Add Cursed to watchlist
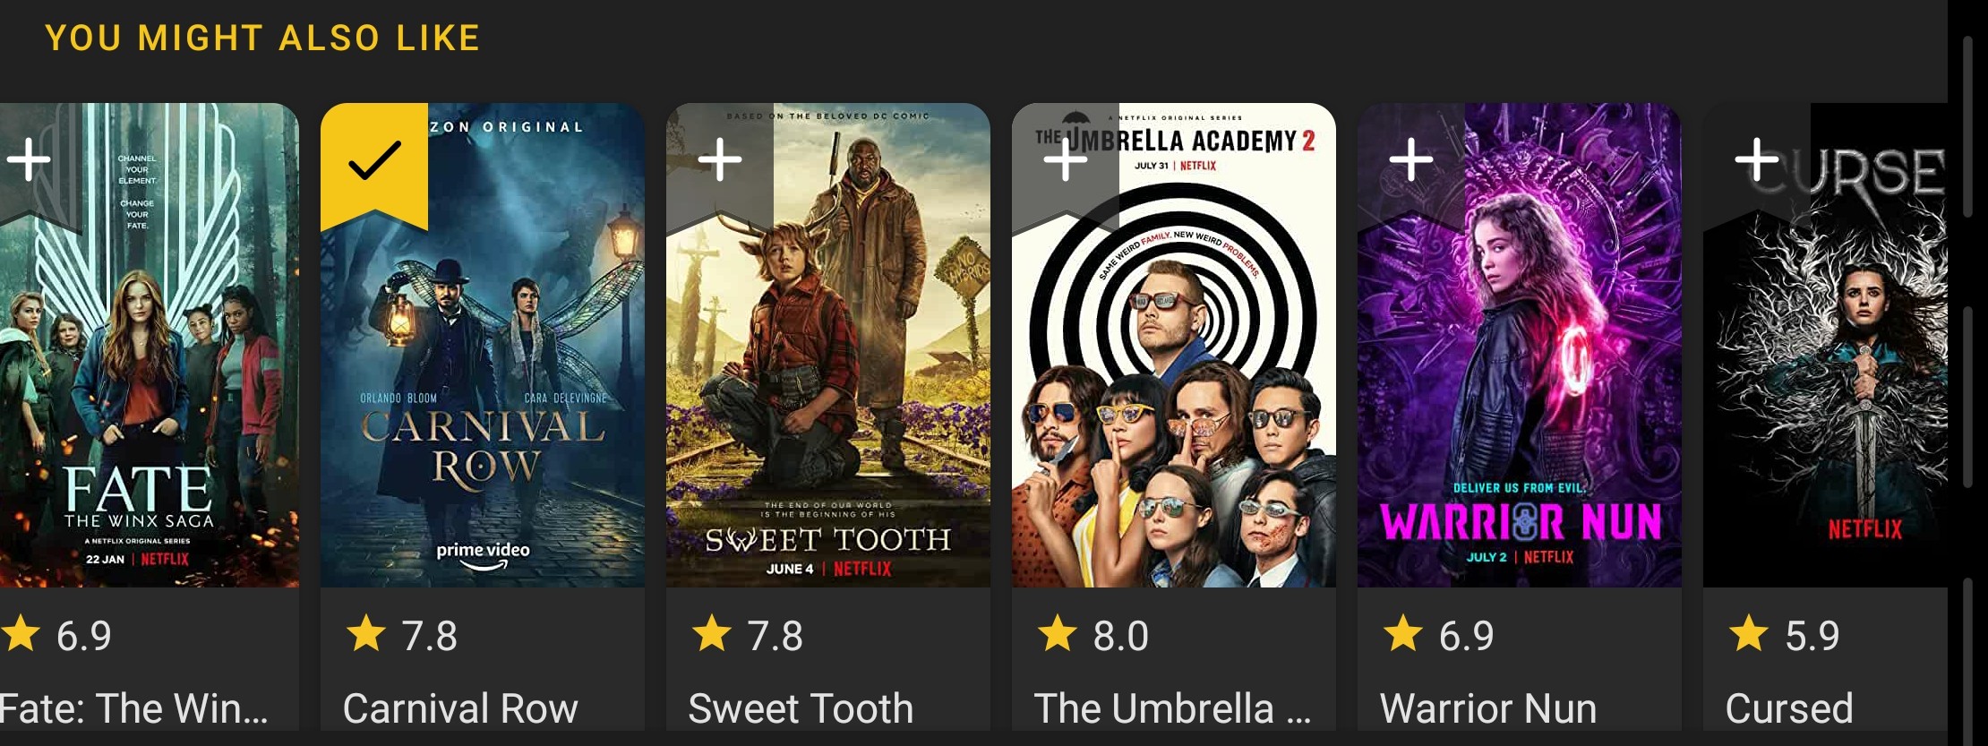This screenshot has height=746, width=1988. click(1757, 161)
